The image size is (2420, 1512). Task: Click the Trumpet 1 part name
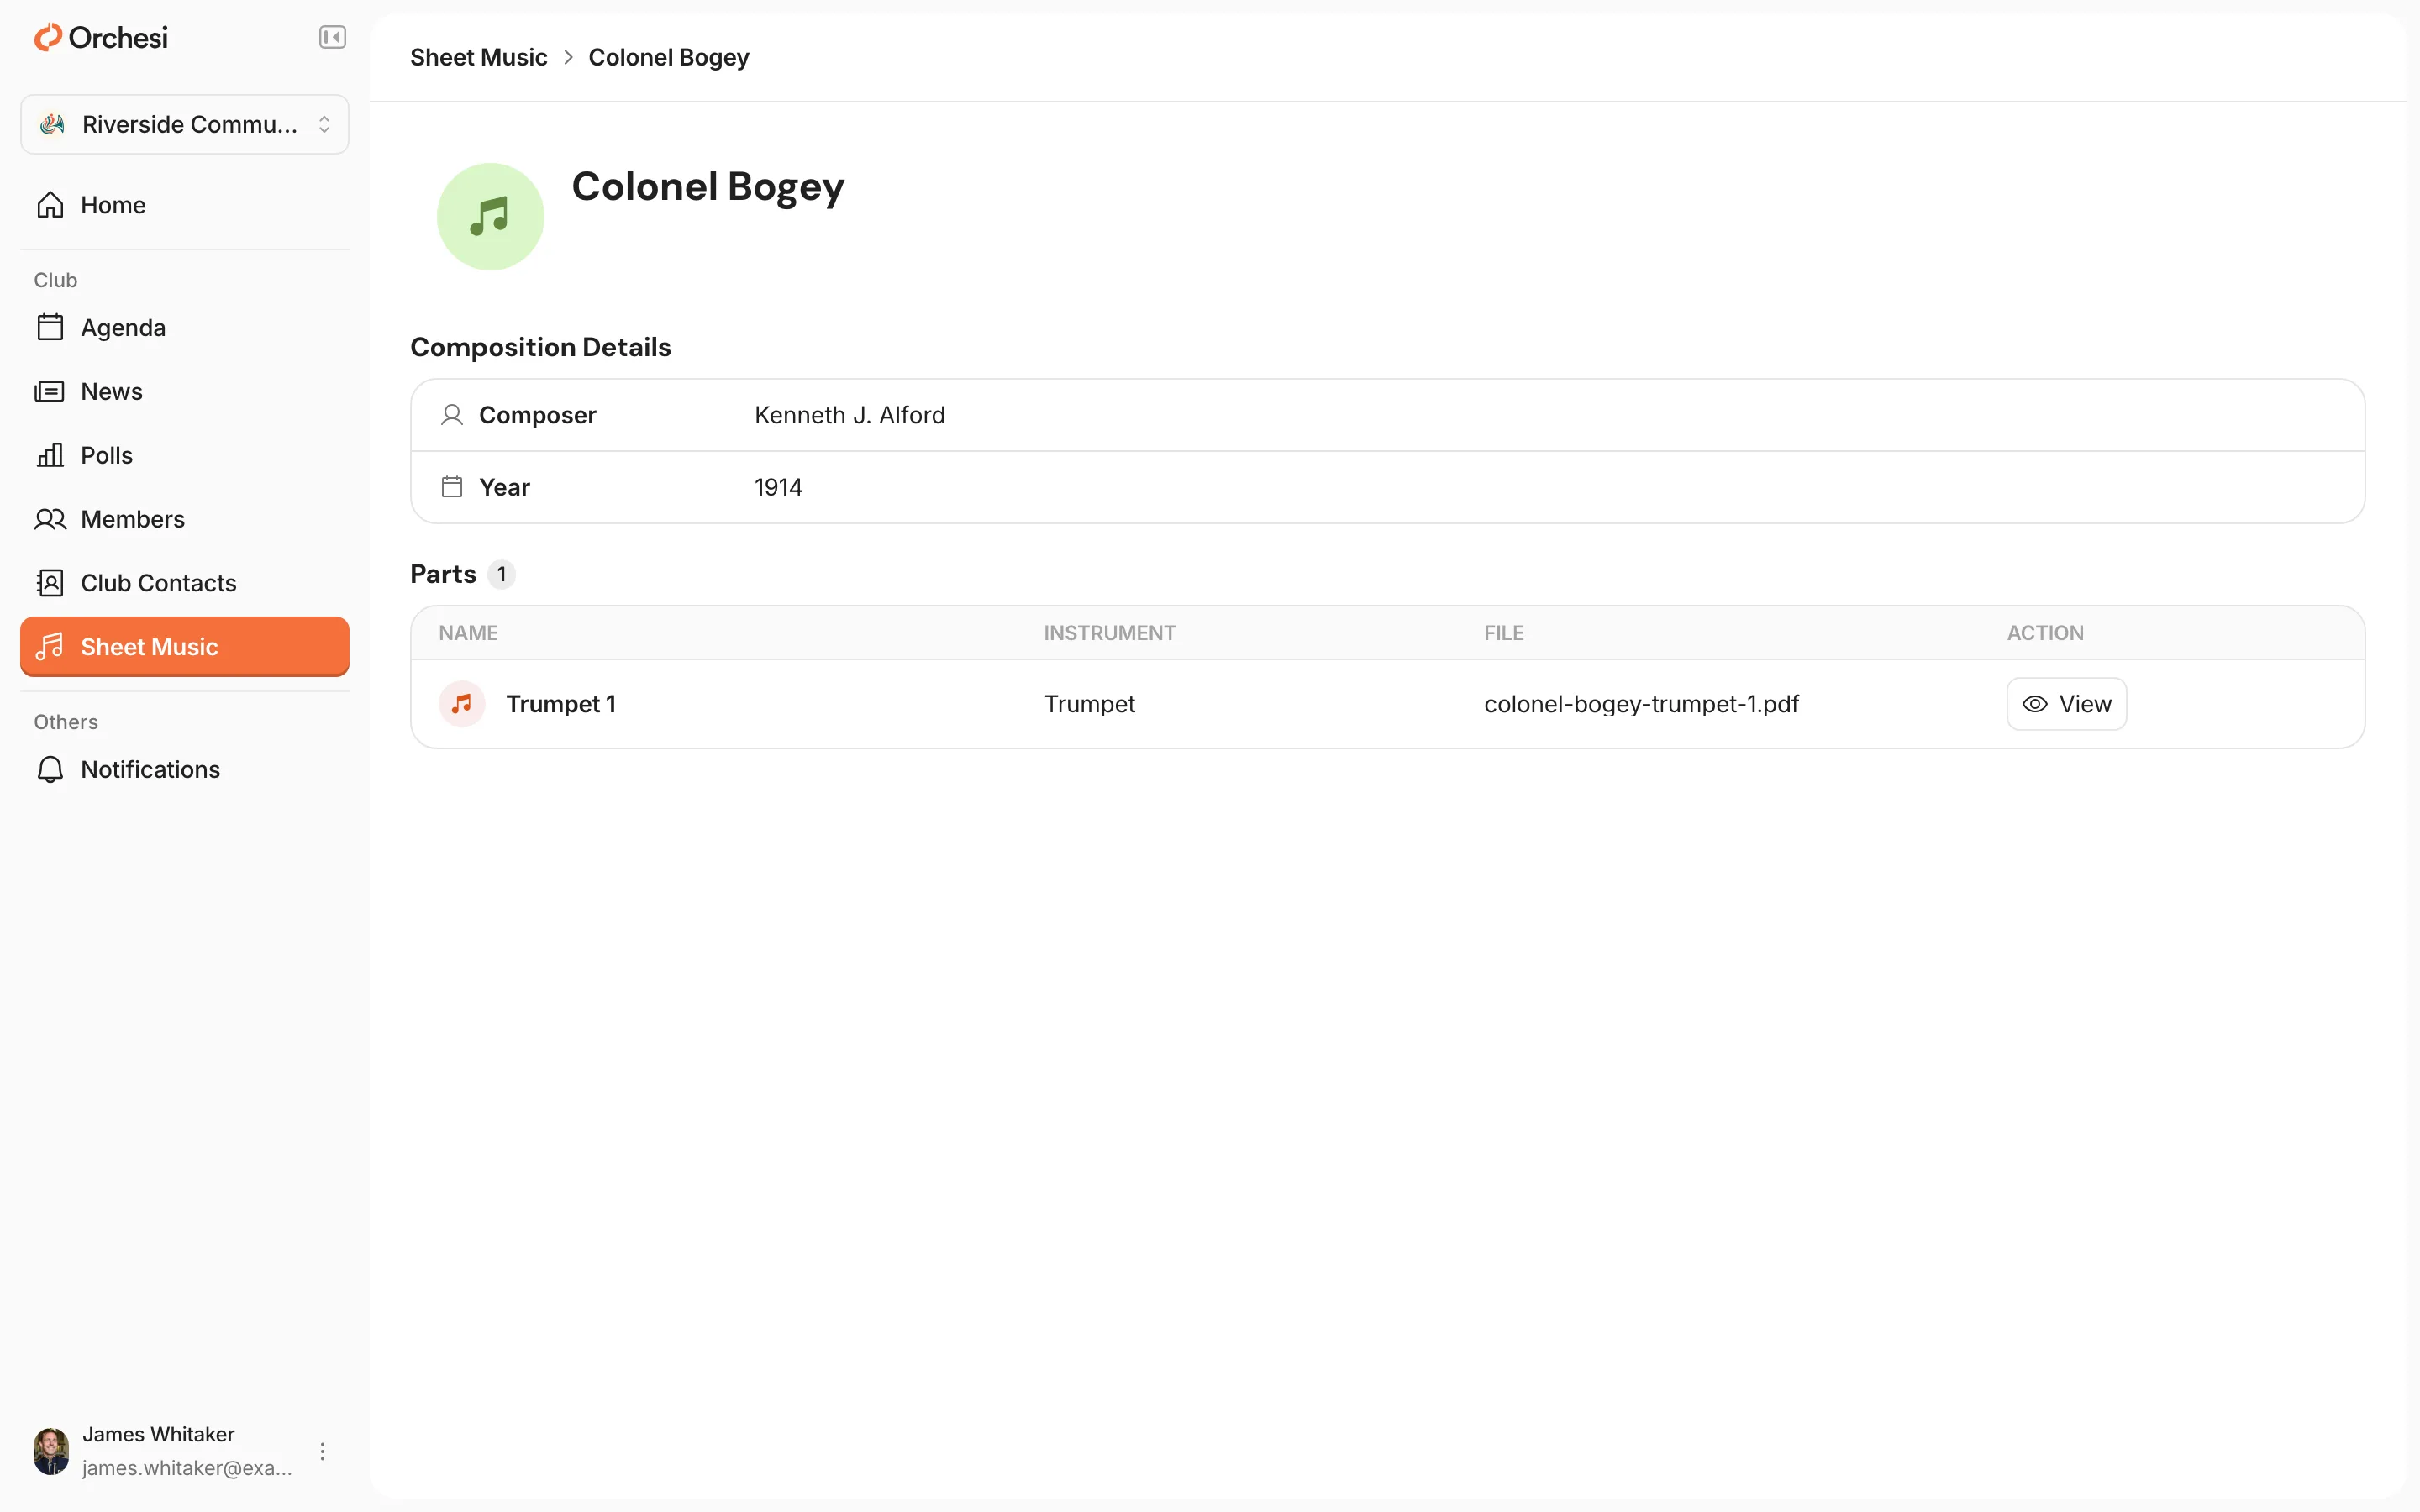560,704
